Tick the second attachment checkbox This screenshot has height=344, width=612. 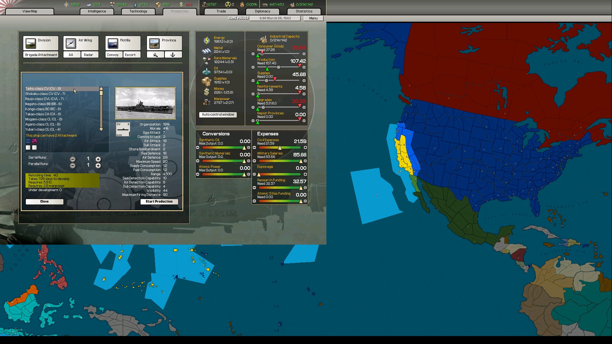coord(34,147)
